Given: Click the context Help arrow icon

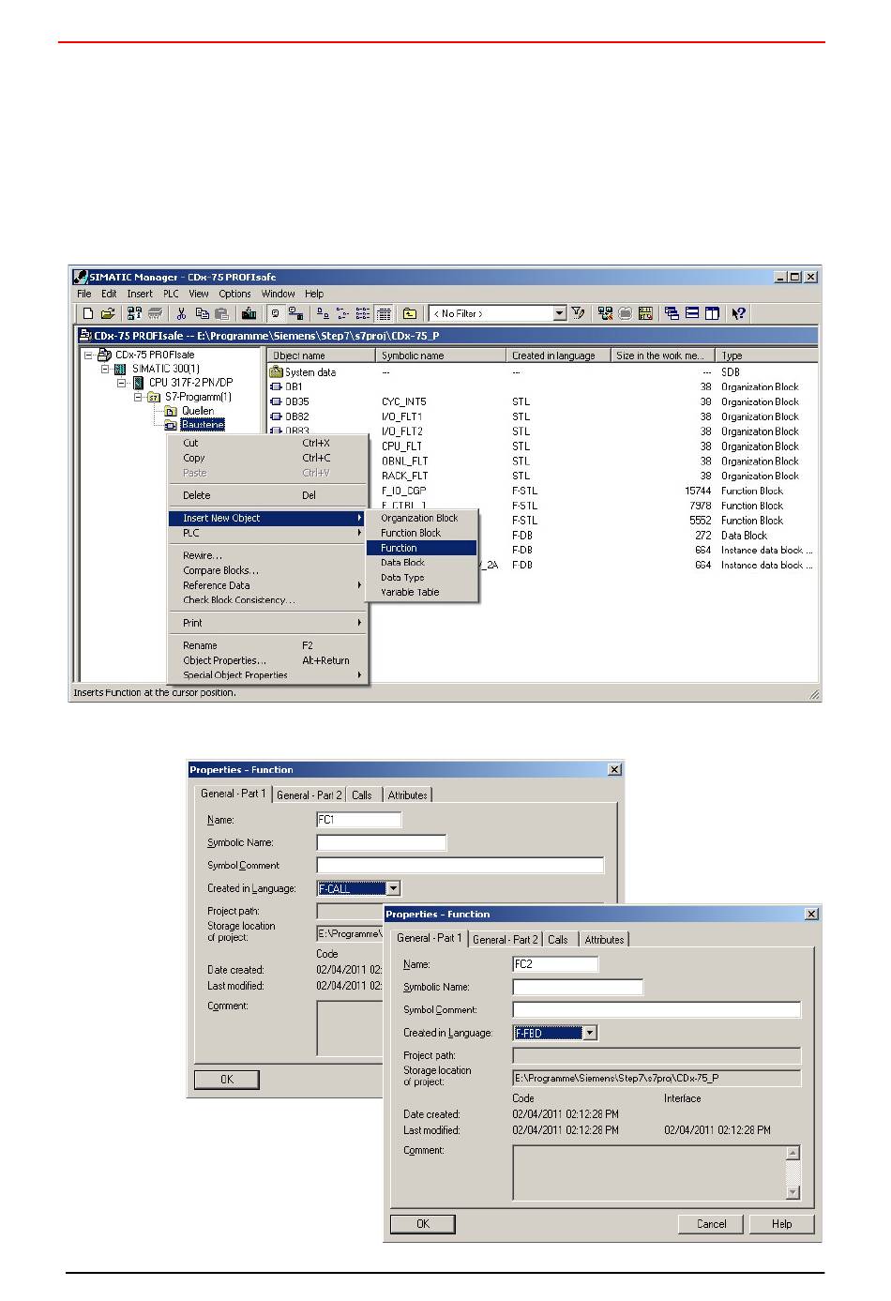Looking at the screenshot, I should (739, 314).
